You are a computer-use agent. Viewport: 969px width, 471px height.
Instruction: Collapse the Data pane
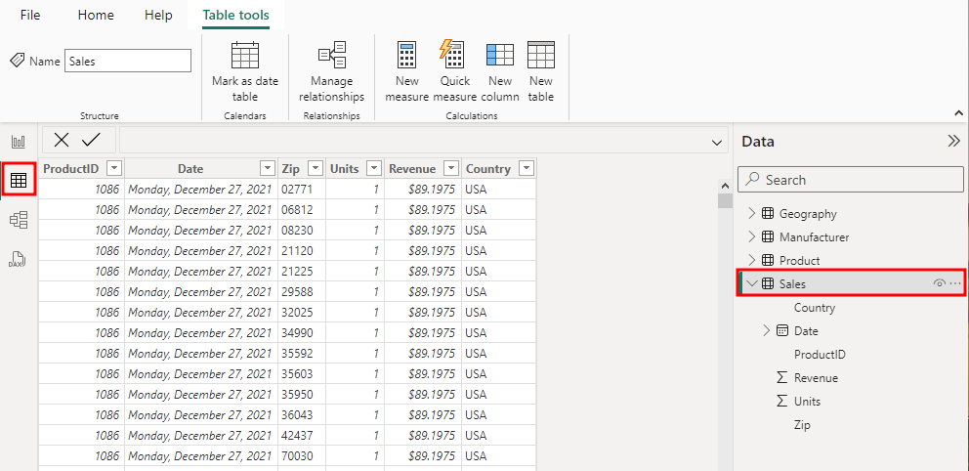[953, 141]
